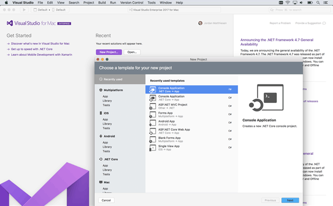333x206 pixels.
Task: Focus the toolbar search field
Action: [299, 10]
